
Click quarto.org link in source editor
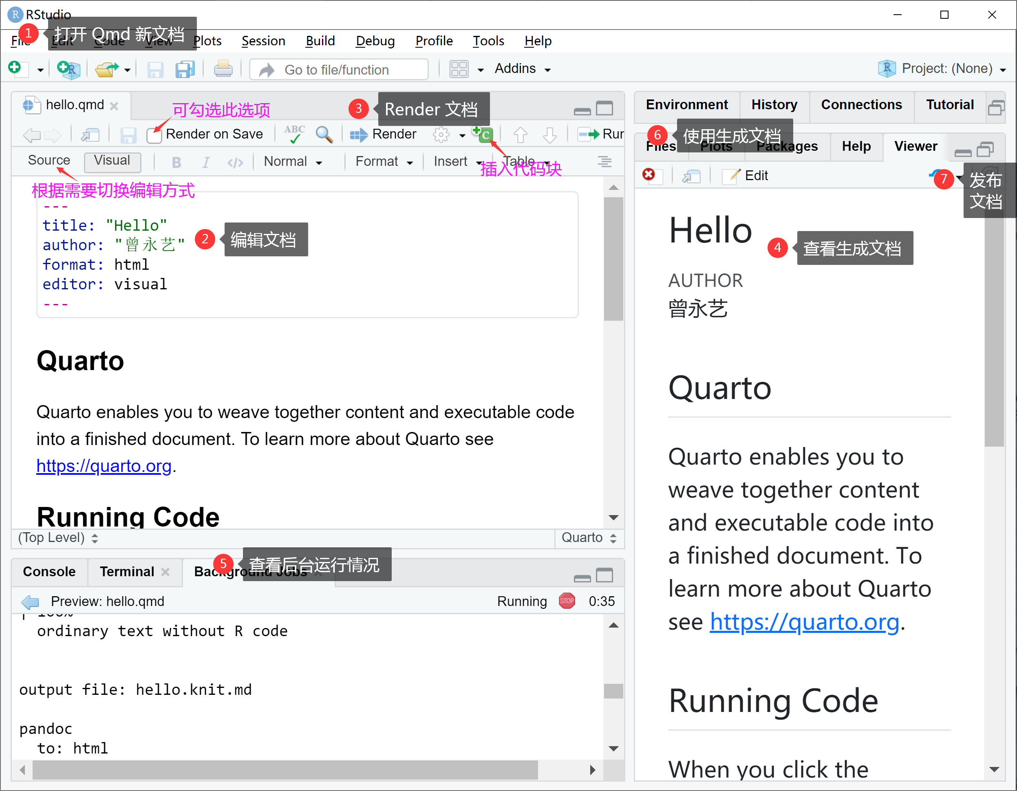pos(104,466)
